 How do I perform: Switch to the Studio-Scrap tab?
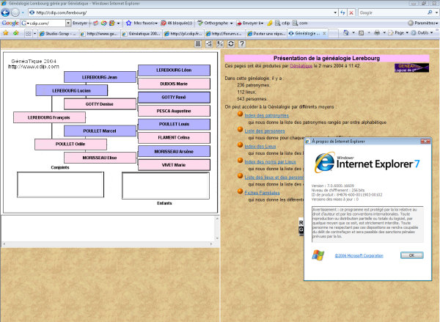[x=58, y=34]
